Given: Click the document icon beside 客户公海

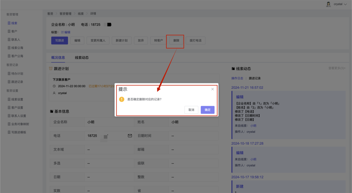Looking at the screenshot, I should [9, 56].
